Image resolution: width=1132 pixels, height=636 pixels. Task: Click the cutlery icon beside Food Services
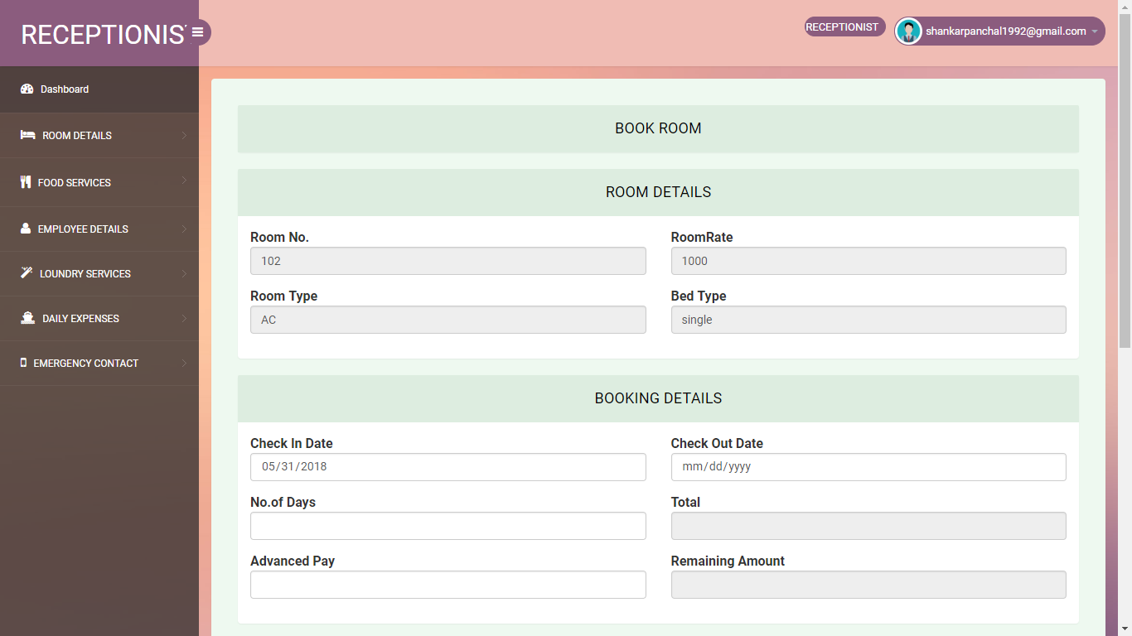point(26,182)
